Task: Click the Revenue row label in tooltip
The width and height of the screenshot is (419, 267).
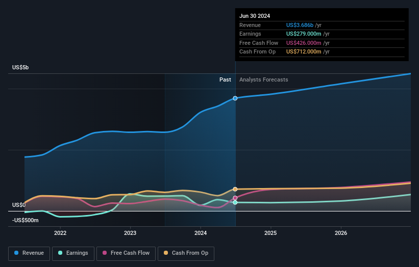Action: 250,25
